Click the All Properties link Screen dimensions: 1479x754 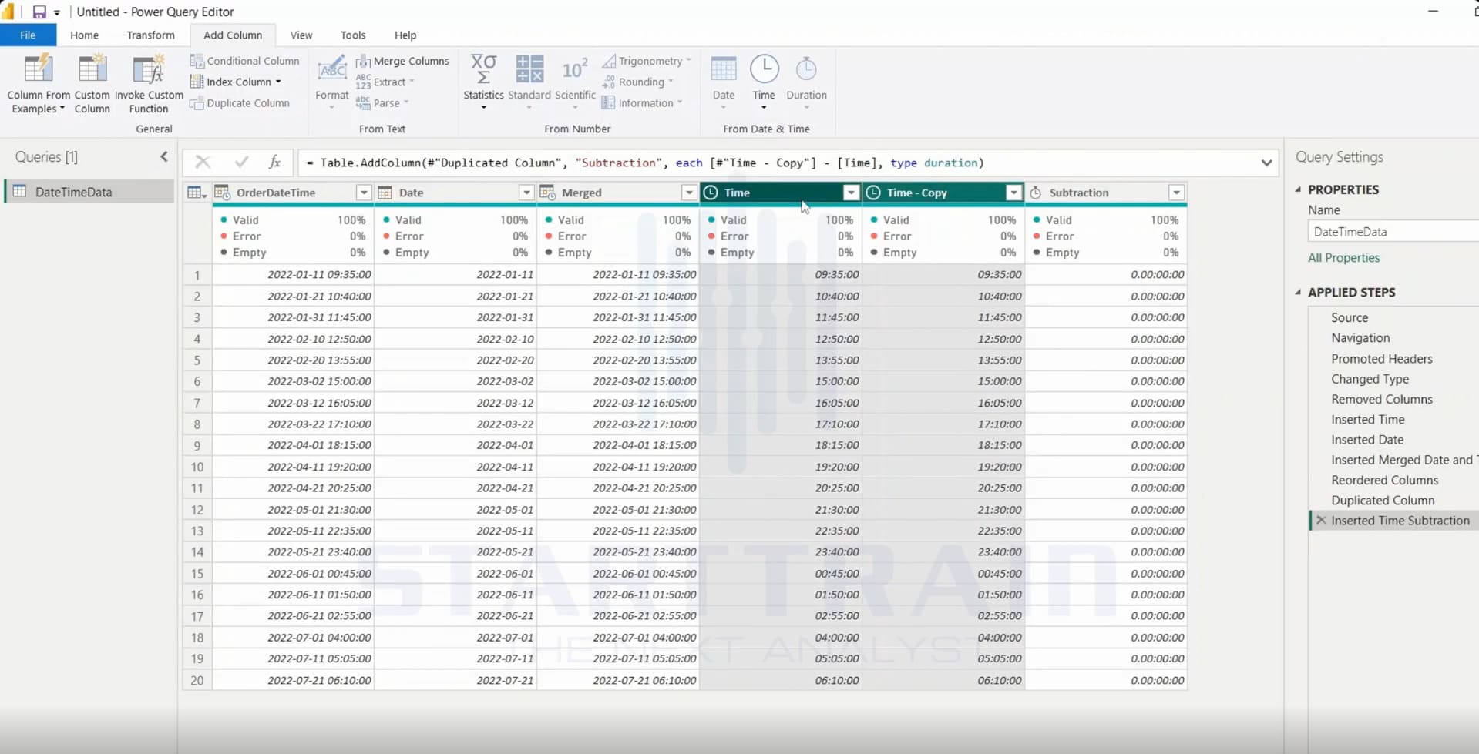point(1343,258)
